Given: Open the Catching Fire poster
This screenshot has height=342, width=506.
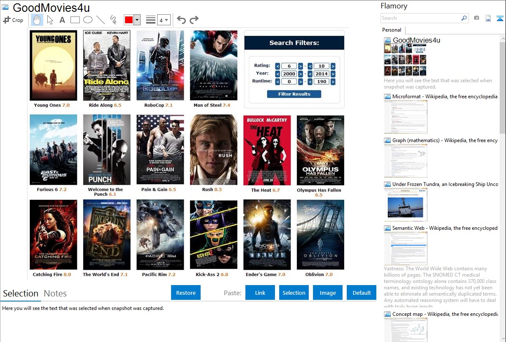Looking at the screenshot, I should coord(54,234).
